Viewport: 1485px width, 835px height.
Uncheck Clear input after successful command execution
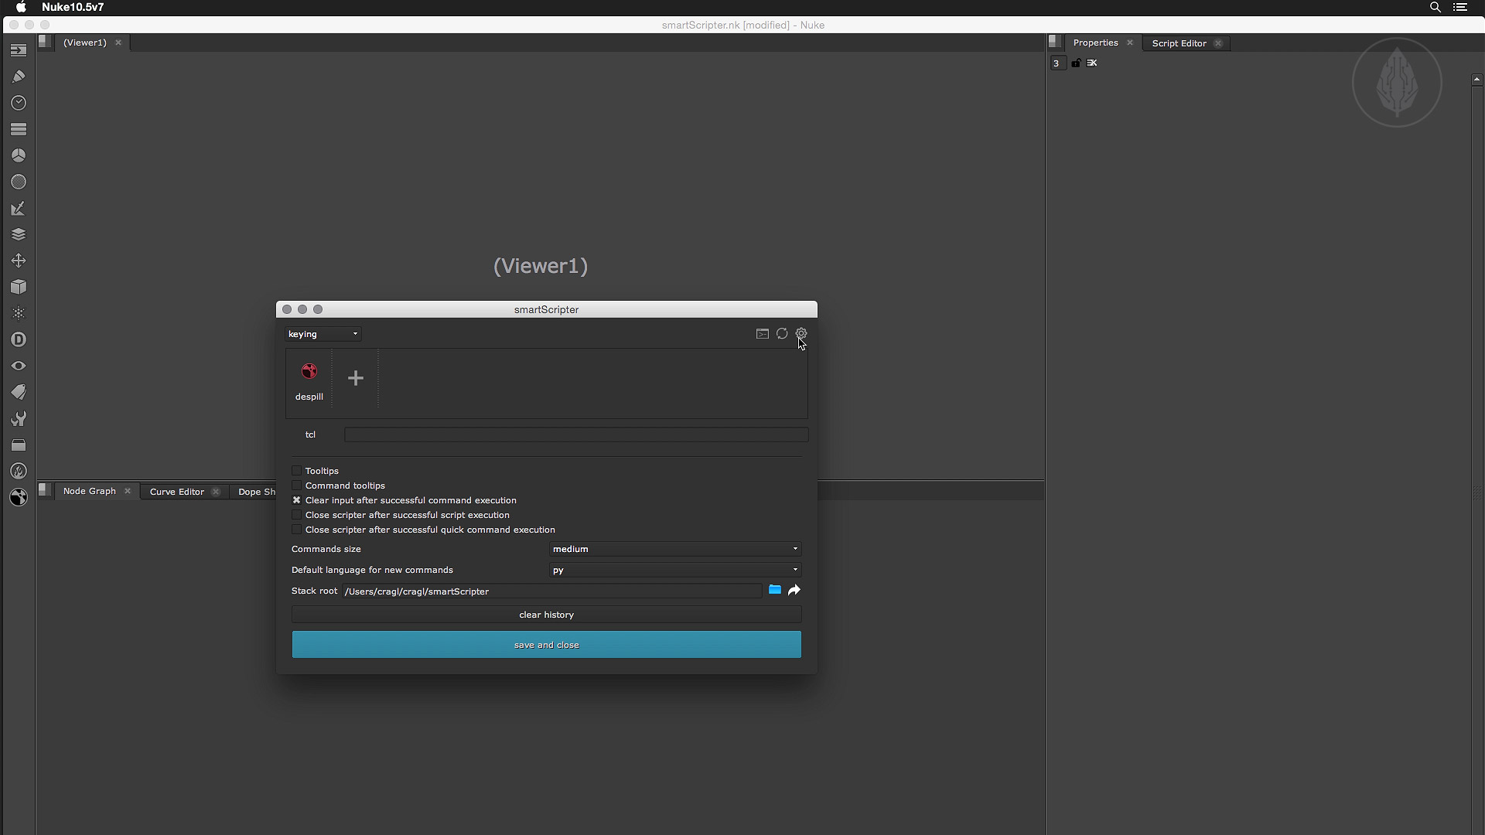coord(296,500)
